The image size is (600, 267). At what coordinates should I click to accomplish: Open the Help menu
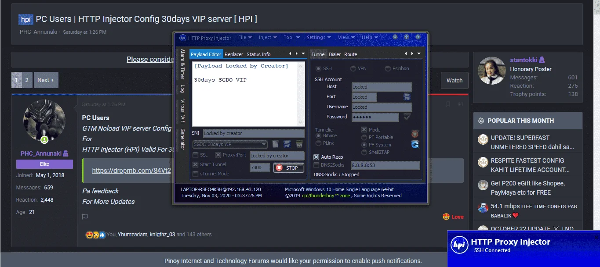click(370, 38)
